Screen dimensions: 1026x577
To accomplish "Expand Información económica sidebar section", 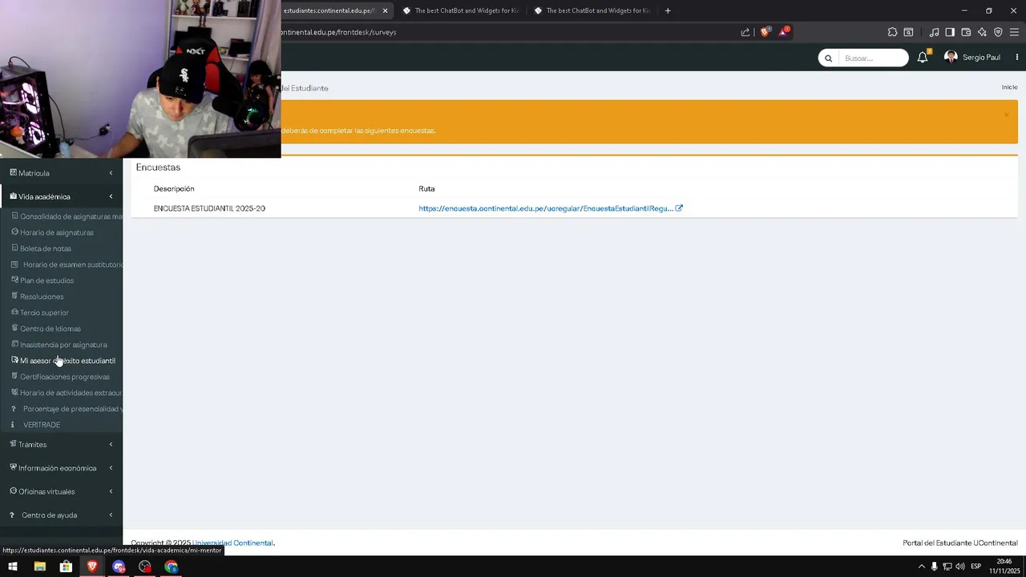I will point(61,468).
